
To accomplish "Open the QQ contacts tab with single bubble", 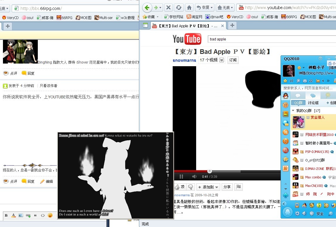I will click(x=298, y=95).
